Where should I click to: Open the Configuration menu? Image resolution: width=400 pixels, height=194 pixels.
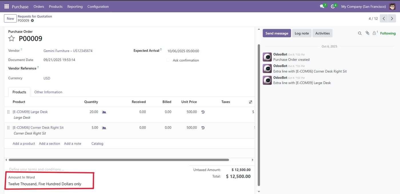[x=98, y=7]
